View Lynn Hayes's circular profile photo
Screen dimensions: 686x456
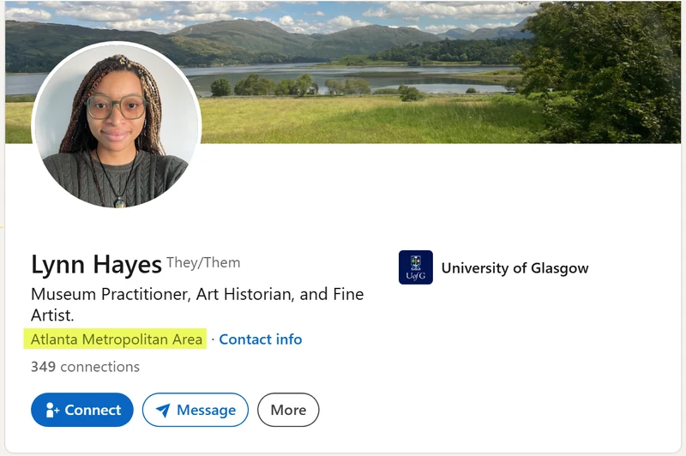click(x=117, y=125)
